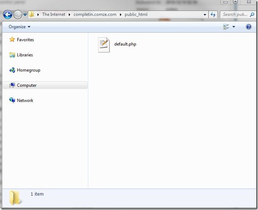
Task: Open the address bar history dropdown
Action: point(205,15)
